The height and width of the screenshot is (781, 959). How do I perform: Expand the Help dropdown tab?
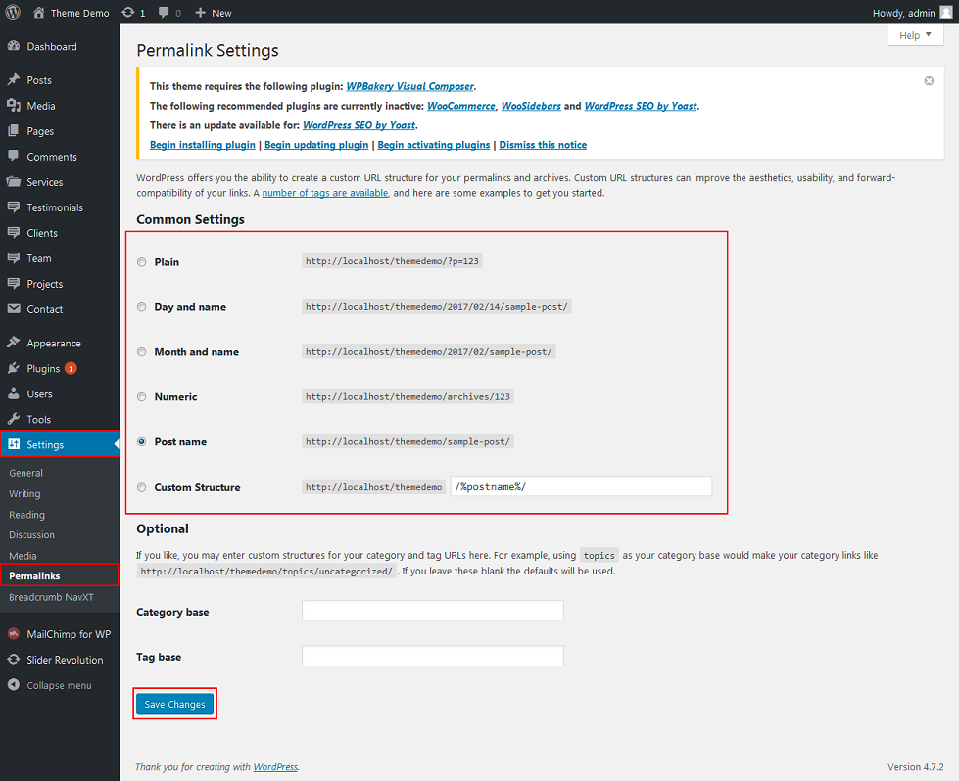(x=915, y=35)
